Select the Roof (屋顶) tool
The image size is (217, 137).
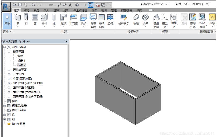pyautogui.click(x=64, y=20)
